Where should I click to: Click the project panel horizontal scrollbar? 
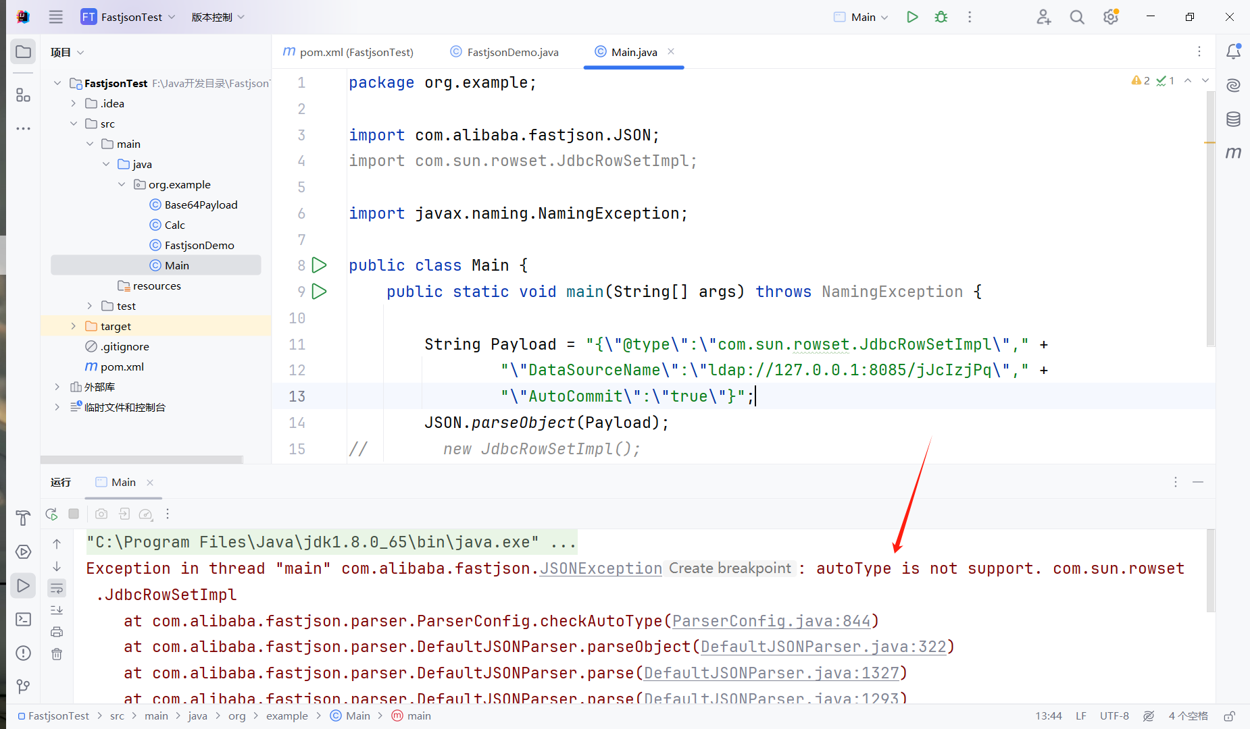pyautogui.click(x=142, y=460)
